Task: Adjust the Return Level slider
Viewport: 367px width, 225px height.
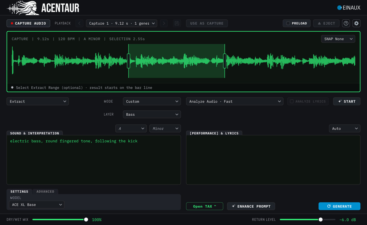Action: tap(307, 220)
